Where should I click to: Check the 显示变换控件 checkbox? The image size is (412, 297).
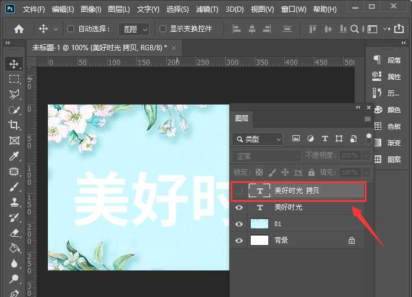(163, 29)
